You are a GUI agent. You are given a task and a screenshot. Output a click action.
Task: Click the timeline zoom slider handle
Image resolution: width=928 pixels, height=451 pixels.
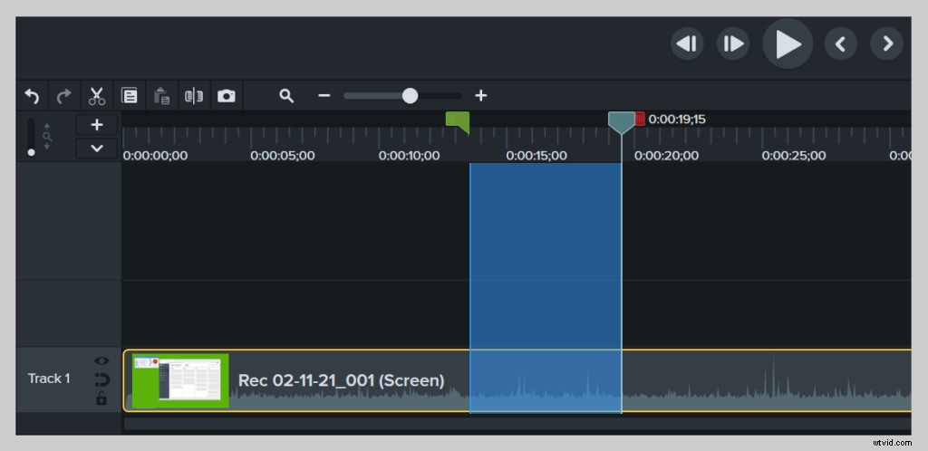click(x=410, y=95)
